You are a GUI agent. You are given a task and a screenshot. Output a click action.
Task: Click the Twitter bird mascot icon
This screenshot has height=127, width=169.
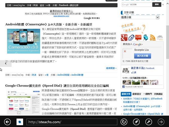click(x=146, y=38)
